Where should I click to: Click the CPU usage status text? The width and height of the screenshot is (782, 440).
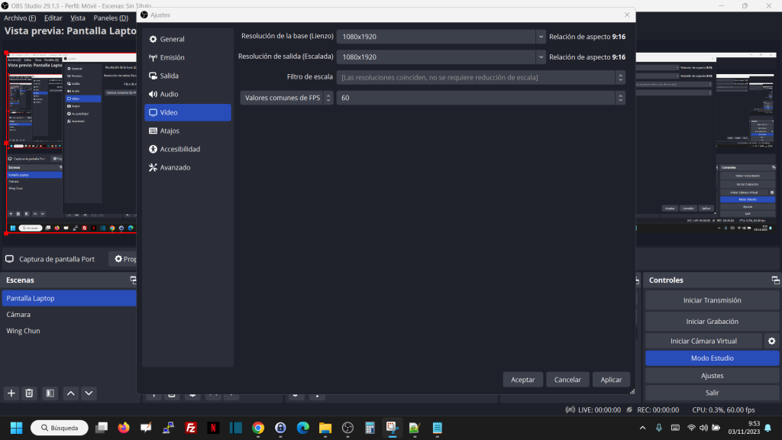coord(723,409)
